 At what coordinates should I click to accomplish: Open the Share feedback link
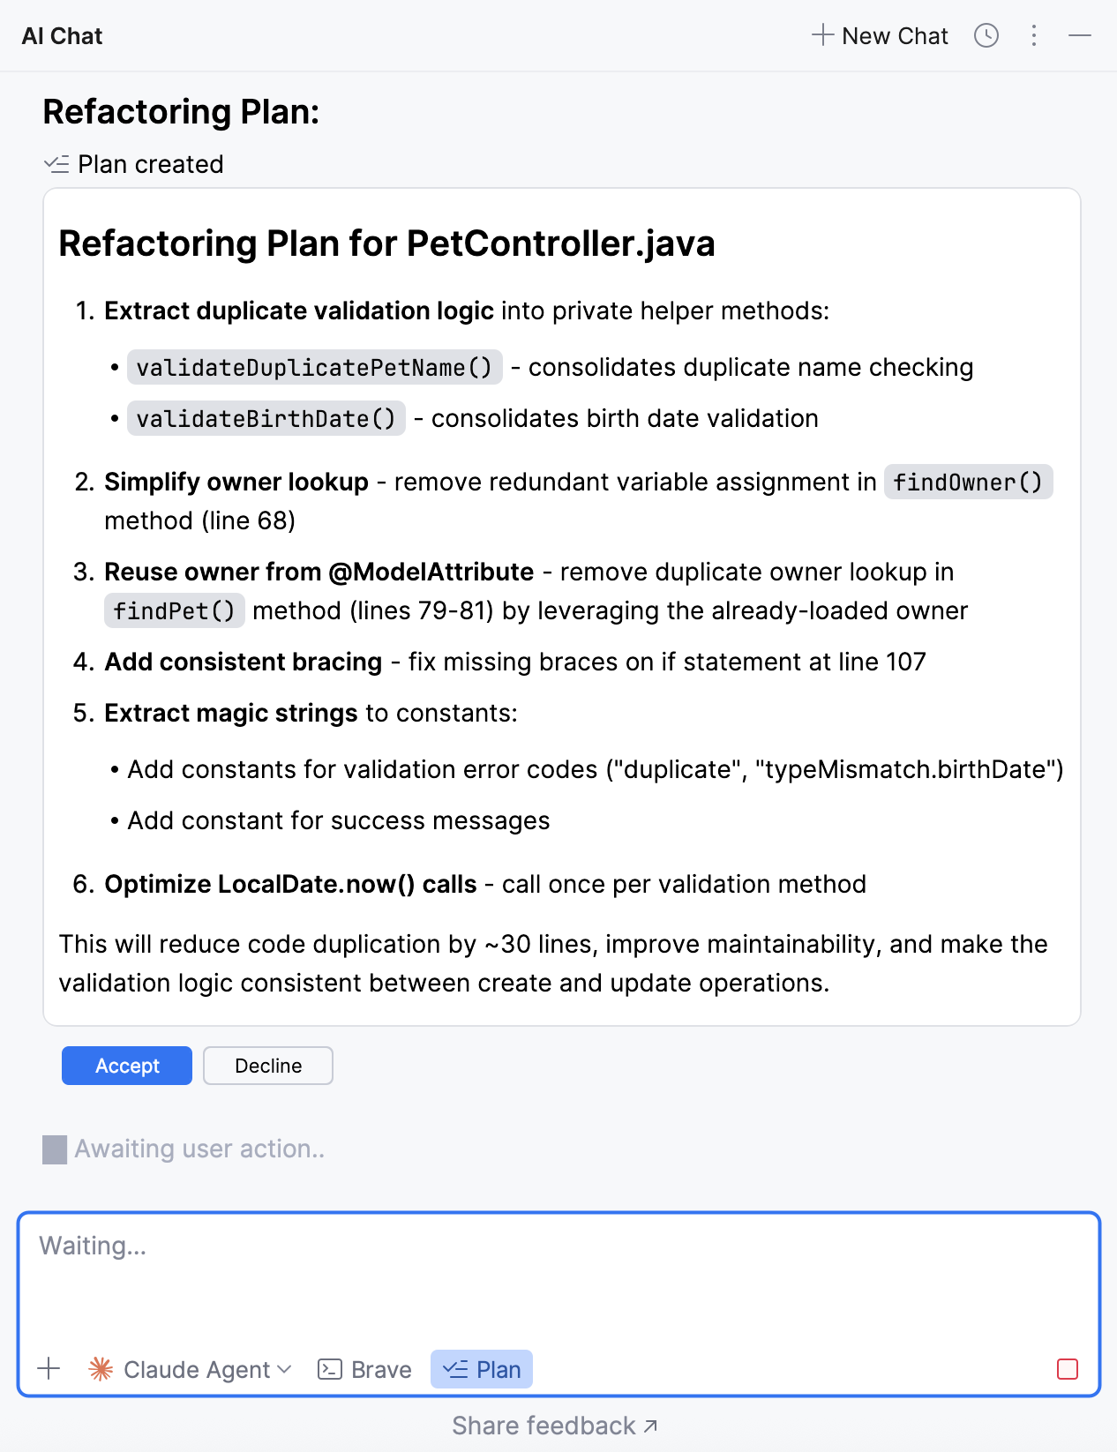tap(554, 1426)
